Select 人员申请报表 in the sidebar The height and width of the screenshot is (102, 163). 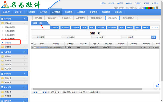pos(10,31)
